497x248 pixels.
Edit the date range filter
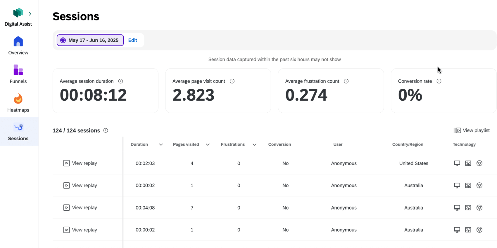pyautogui.click(x=132, y=40)
